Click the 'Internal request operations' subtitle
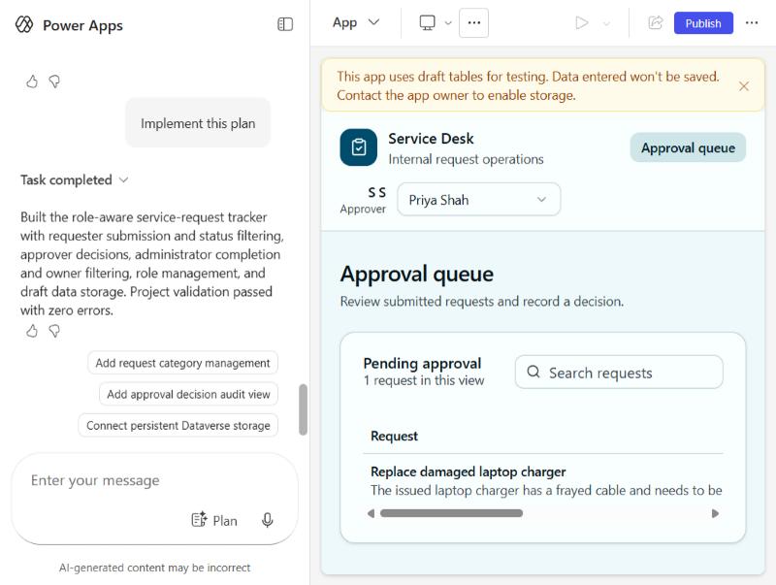Image resolution: width=776 pixels, height=585 pixels. click(x=466, y=159)
